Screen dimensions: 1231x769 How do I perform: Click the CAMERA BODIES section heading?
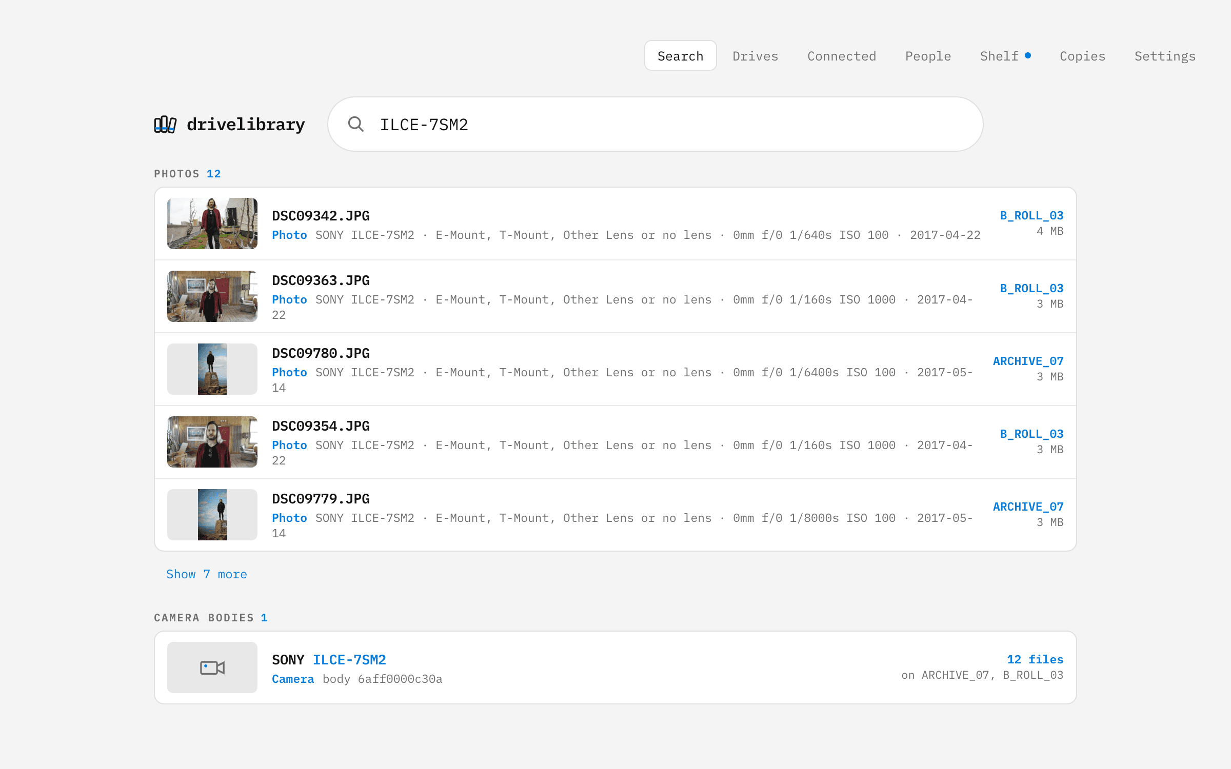coord(204,618)
